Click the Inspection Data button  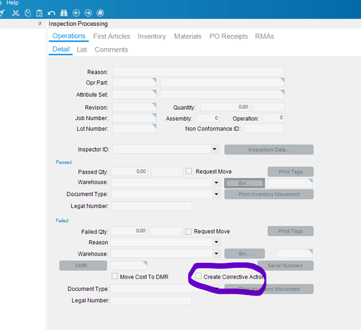(269, 150)
